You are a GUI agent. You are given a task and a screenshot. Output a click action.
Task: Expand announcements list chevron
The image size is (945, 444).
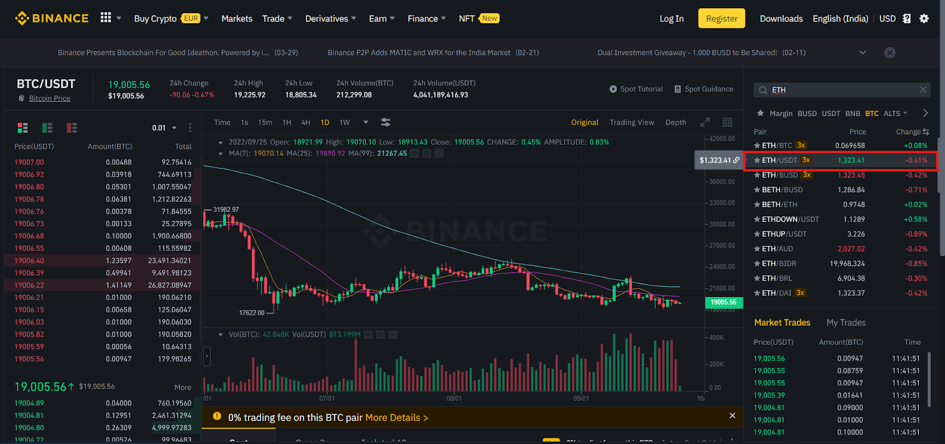pos(863,53)
